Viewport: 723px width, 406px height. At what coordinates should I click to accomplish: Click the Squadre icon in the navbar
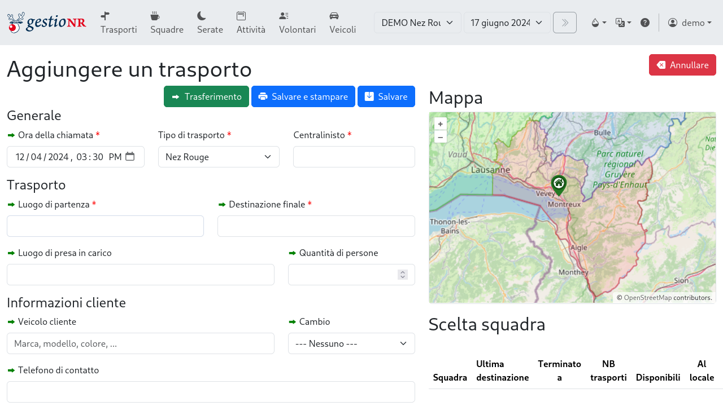coord(155,16)
